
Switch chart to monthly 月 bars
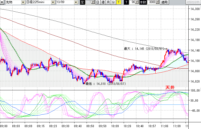click(108, 2)
